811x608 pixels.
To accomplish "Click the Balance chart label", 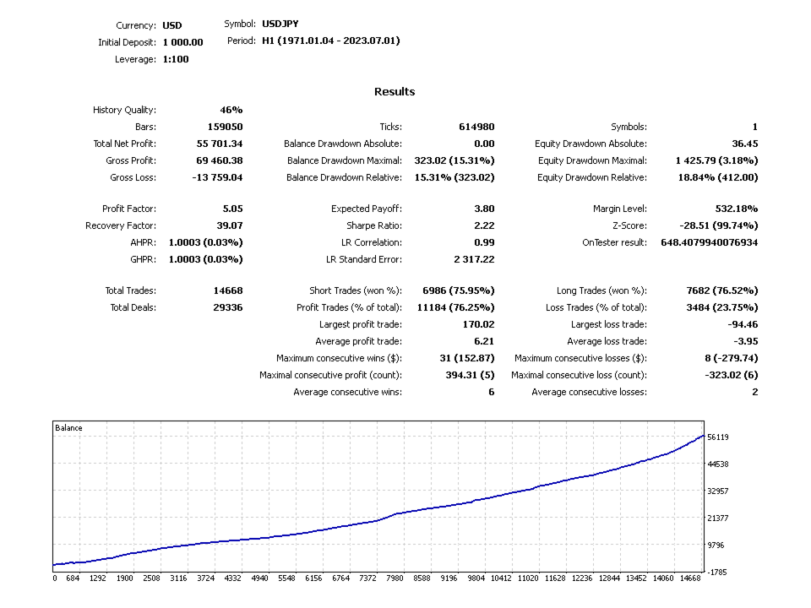I will click(68, 428).
